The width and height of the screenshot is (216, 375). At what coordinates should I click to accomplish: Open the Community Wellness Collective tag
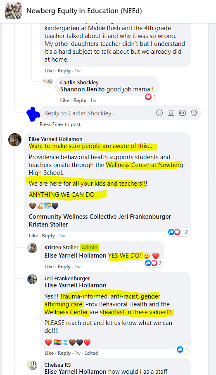click(73, 216)
